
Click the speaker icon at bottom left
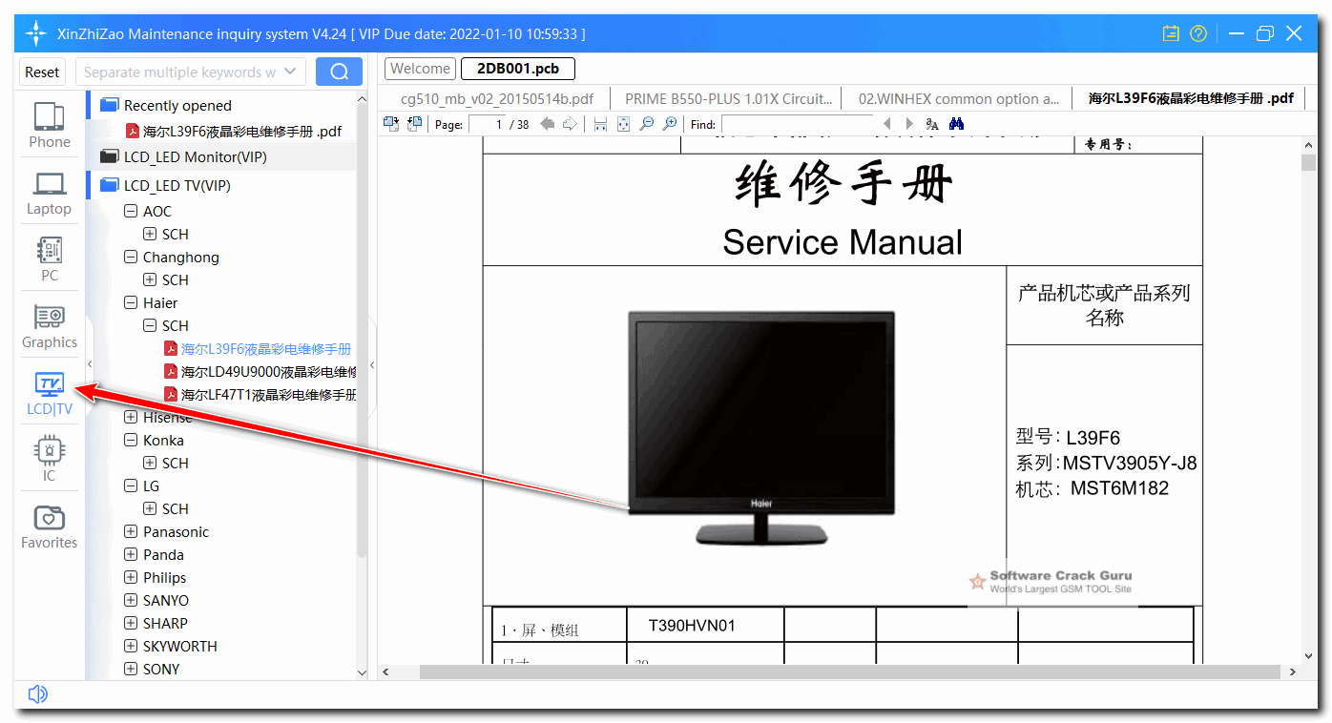37,693
